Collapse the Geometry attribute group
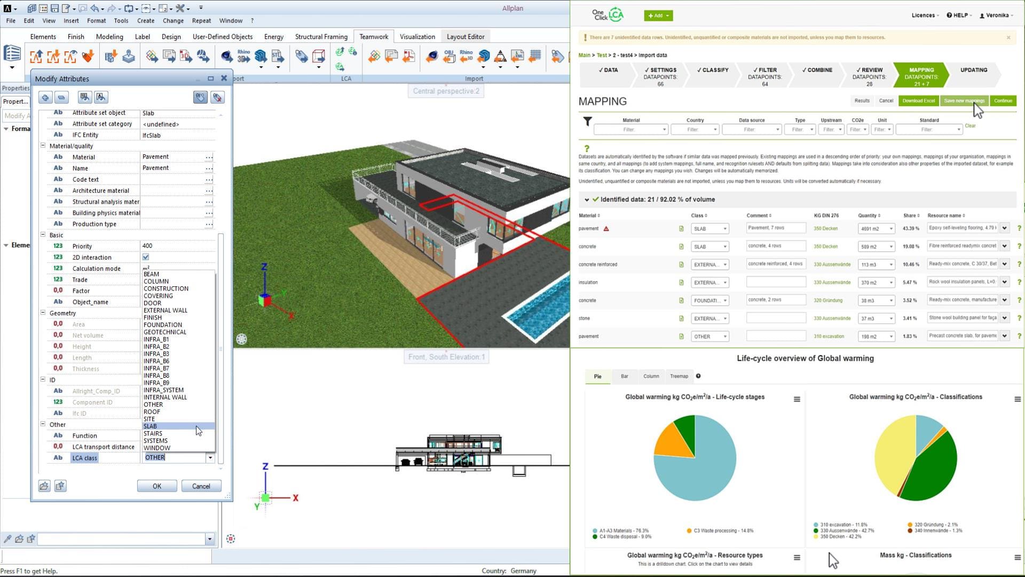 (43, 313)
